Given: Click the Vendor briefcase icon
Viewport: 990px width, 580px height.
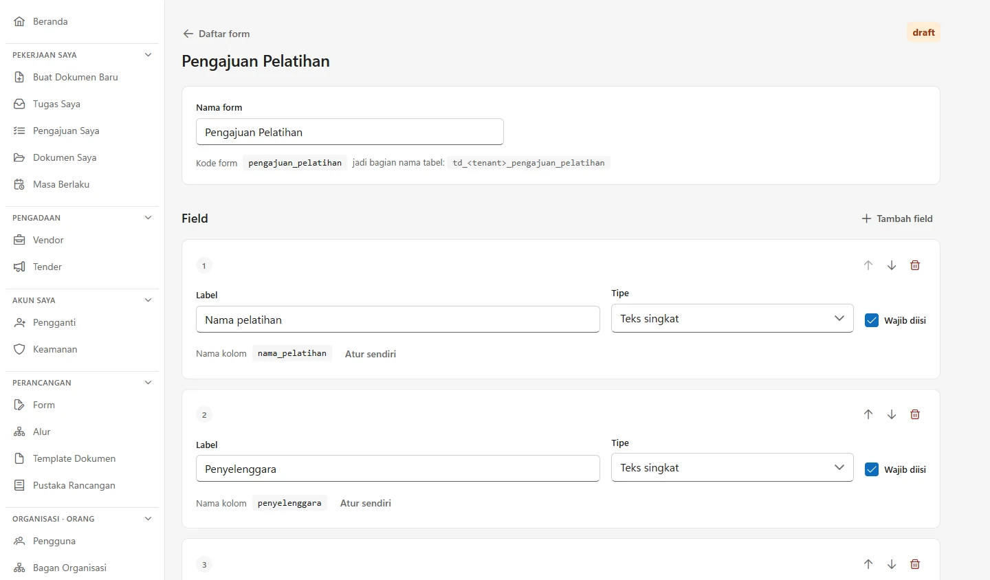Looking at the screenshot, I should (19, 240).
